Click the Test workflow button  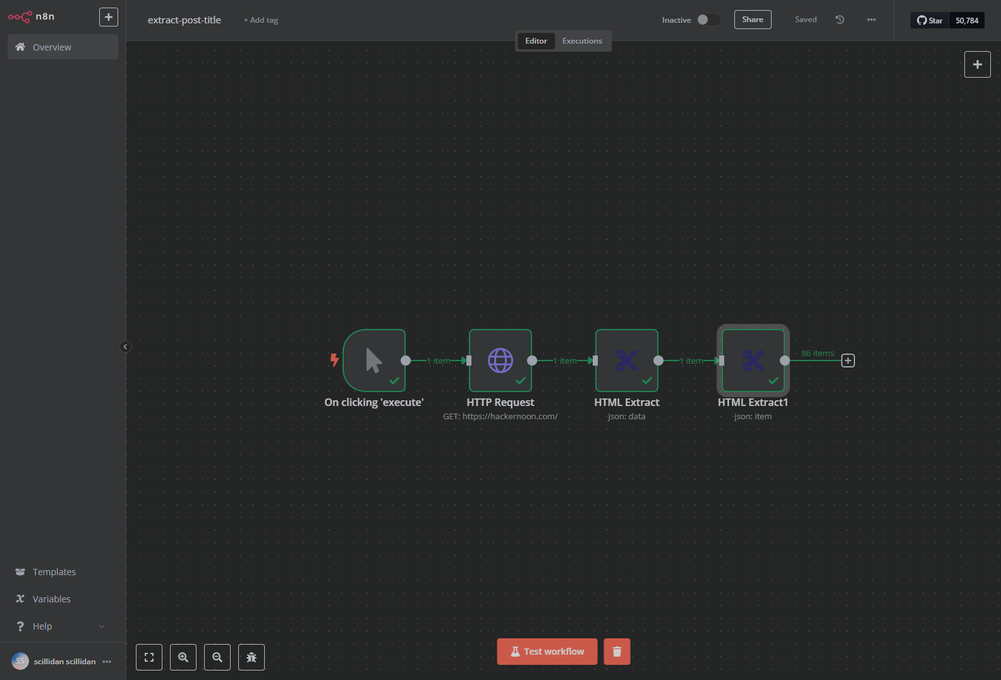pos(547,652)
